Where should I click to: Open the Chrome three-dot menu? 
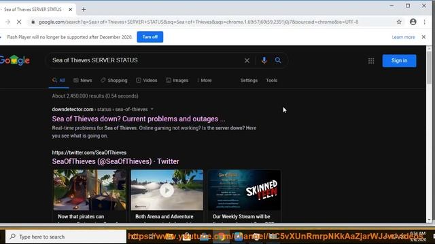pyautogui.click(x=424, y=22)
